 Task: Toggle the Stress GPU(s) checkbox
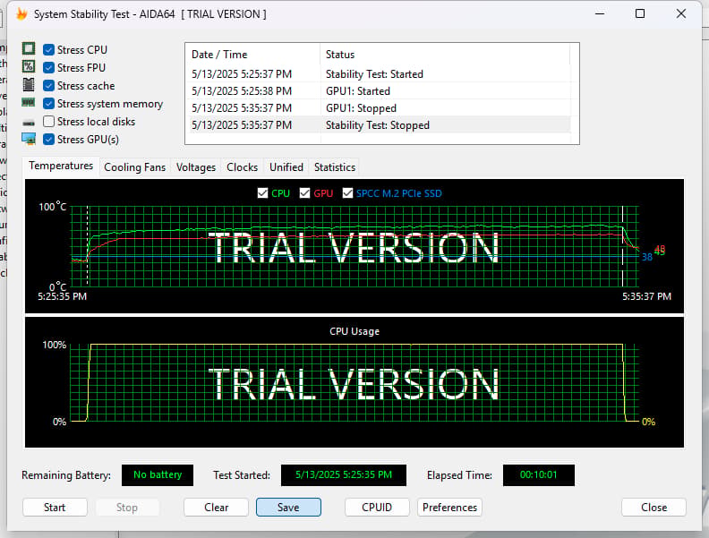point(49,140)
